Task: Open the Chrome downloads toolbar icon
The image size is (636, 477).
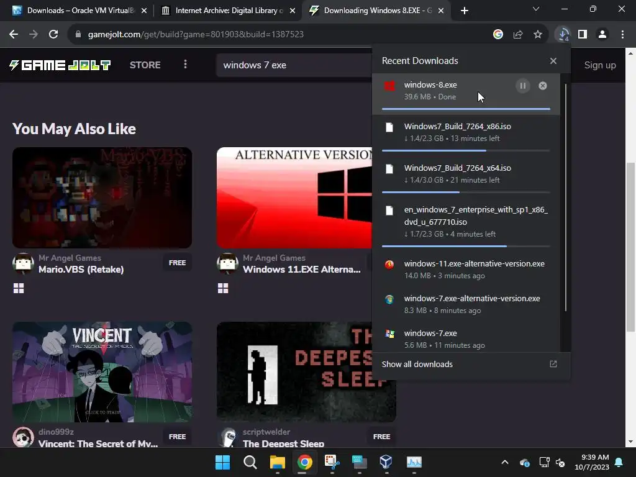Action: coord(563,35)
